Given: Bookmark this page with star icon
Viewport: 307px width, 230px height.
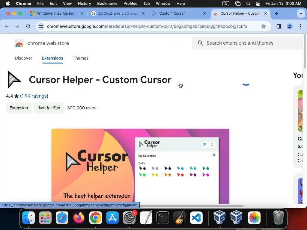Looking at the screenshot, I should coord(264,26).
